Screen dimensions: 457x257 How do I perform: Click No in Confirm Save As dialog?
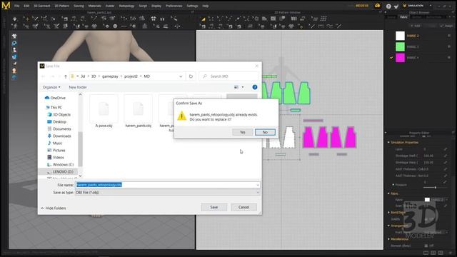[x=265, y=132]
